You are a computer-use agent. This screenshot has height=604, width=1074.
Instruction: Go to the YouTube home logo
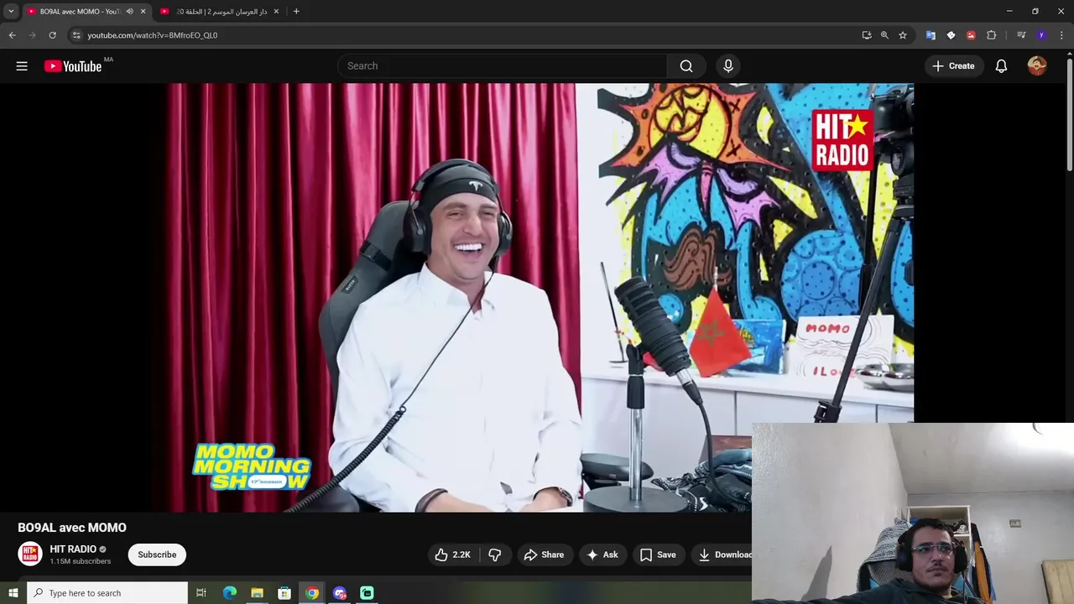click(x=72, y=66)
